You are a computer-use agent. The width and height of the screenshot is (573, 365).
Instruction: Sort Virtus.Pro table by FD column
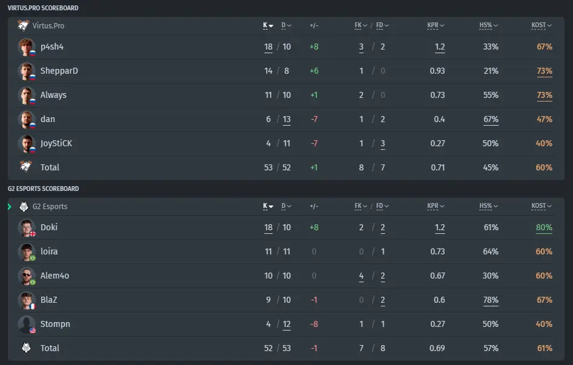pos(382,25)
